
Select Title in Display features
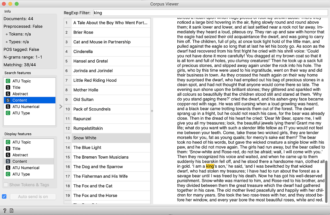coord(29,149)
